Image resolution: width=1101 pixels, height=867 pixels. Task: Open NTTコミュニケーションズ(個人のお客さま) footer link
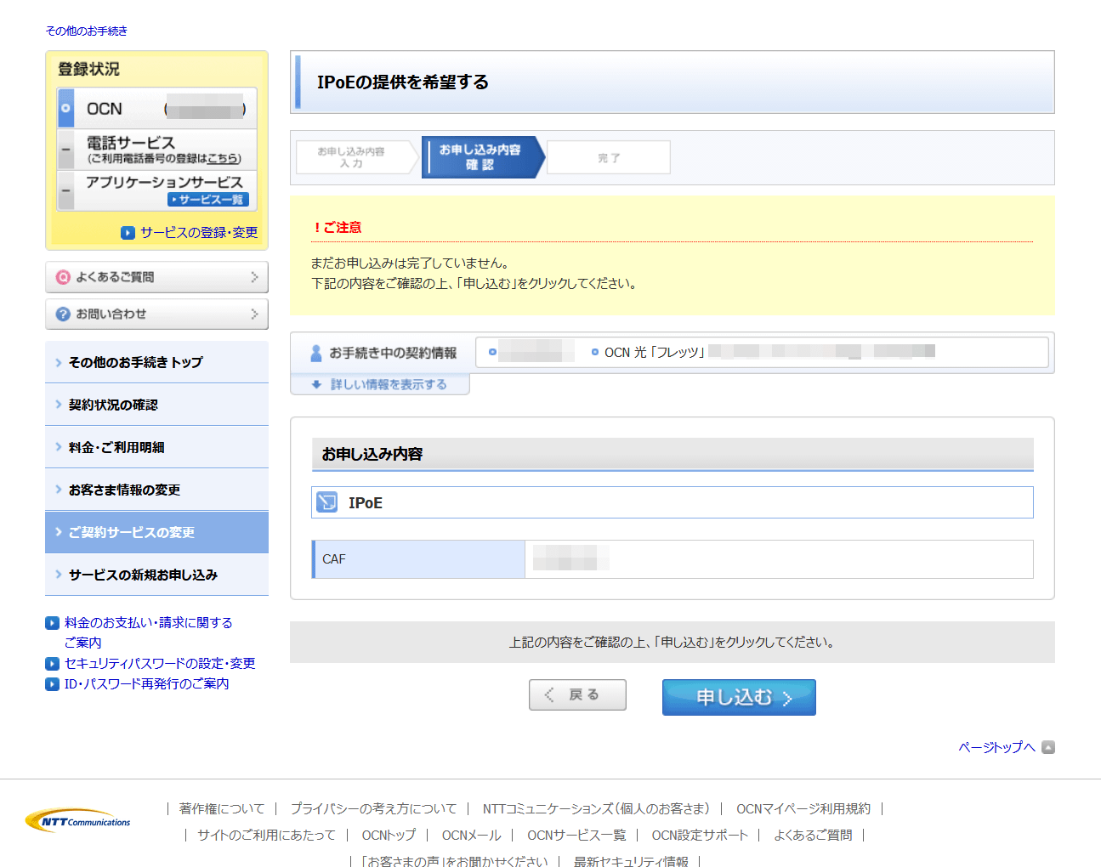click(596, 808)
